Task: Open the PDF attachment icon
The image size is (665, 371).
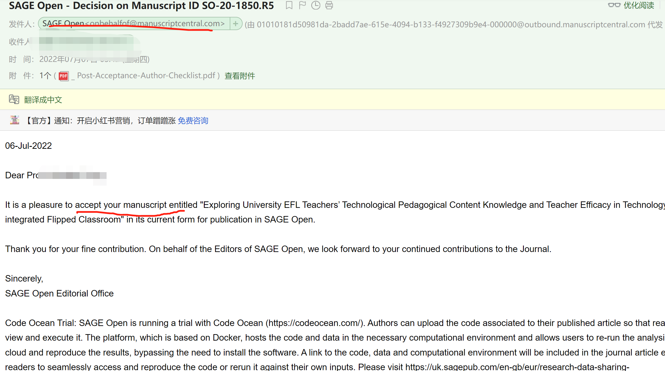Action: point(64,76)
